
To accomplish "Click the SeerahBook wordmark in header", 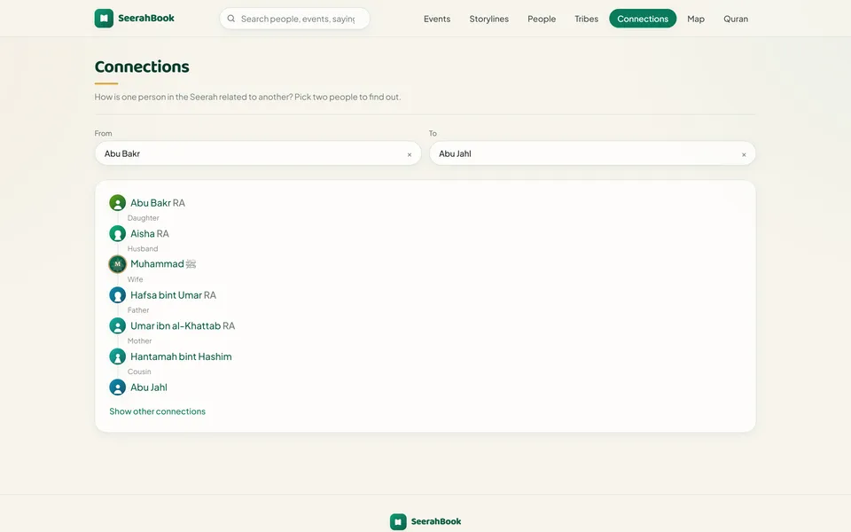I will [x=146, y=18].
